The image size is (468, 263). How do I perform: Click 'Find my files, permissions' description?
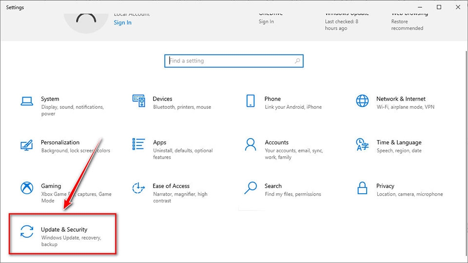point(293,194)
